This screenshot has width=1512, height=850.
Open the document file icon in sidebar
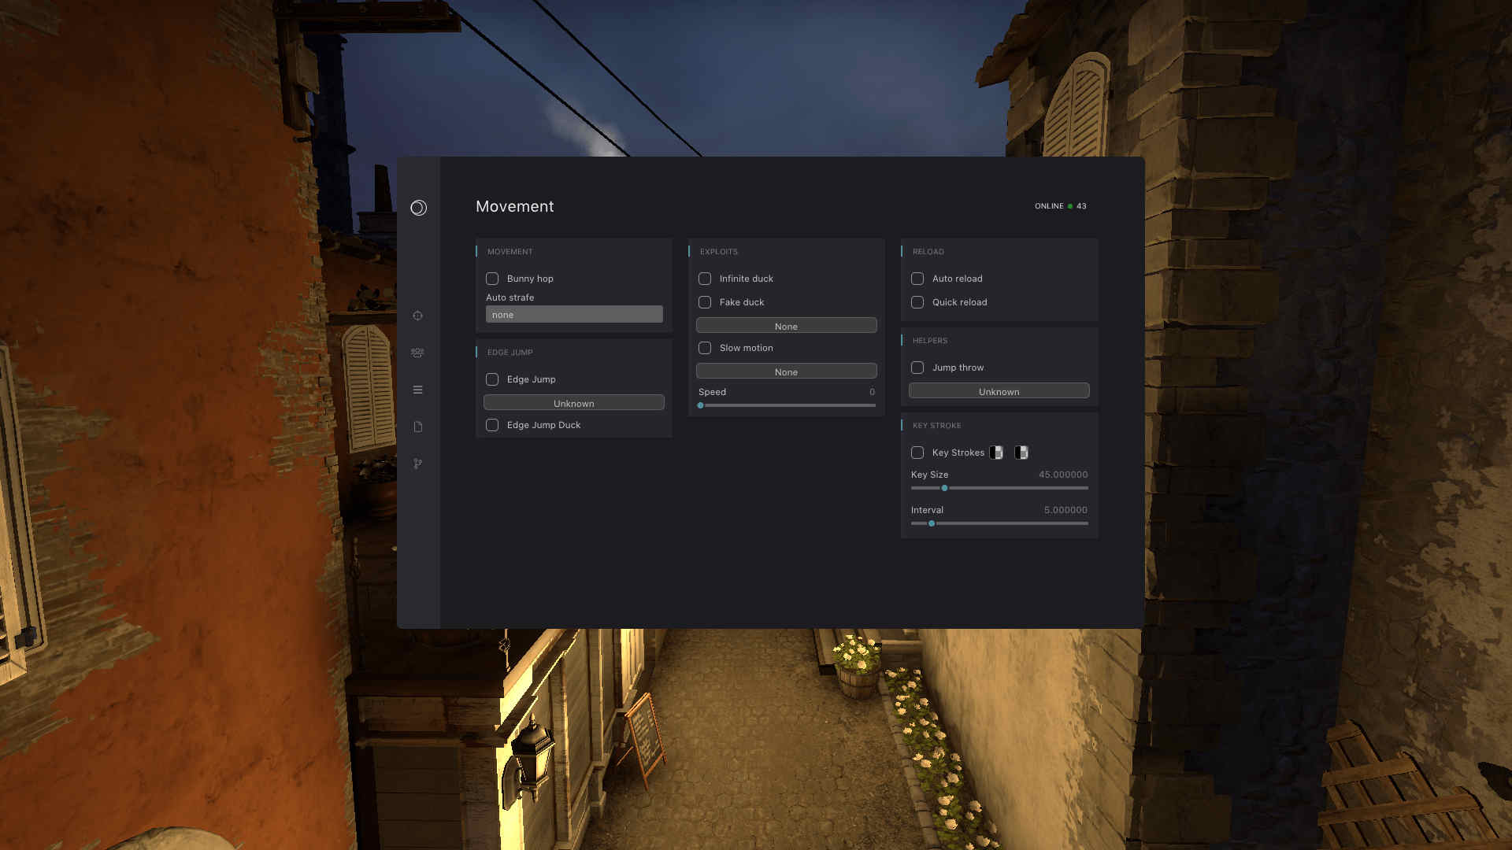click(418, 427)
